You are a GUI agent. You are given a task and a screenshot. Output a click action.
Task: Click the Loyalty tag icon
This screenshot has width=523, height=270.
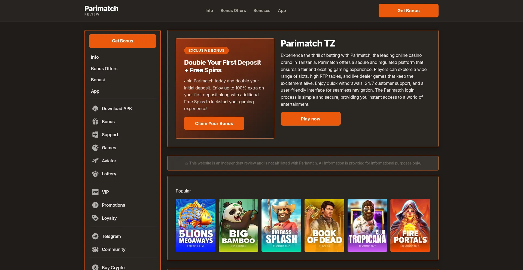pyautogui.click(x=95, y=218)
